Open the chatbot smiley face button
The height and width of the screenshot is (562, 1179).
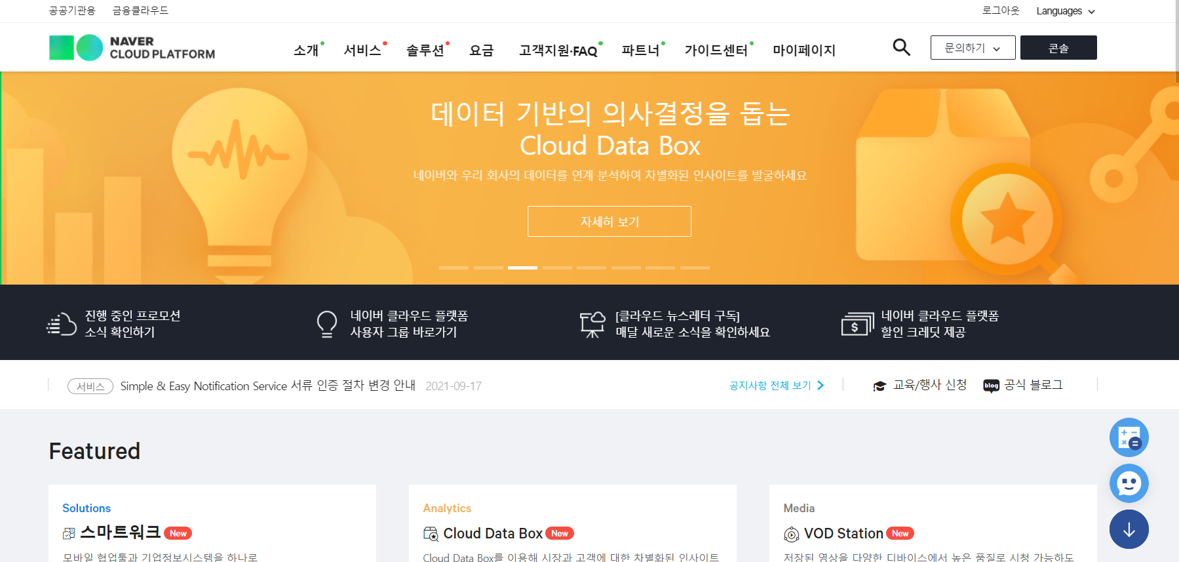point(1129,483)
